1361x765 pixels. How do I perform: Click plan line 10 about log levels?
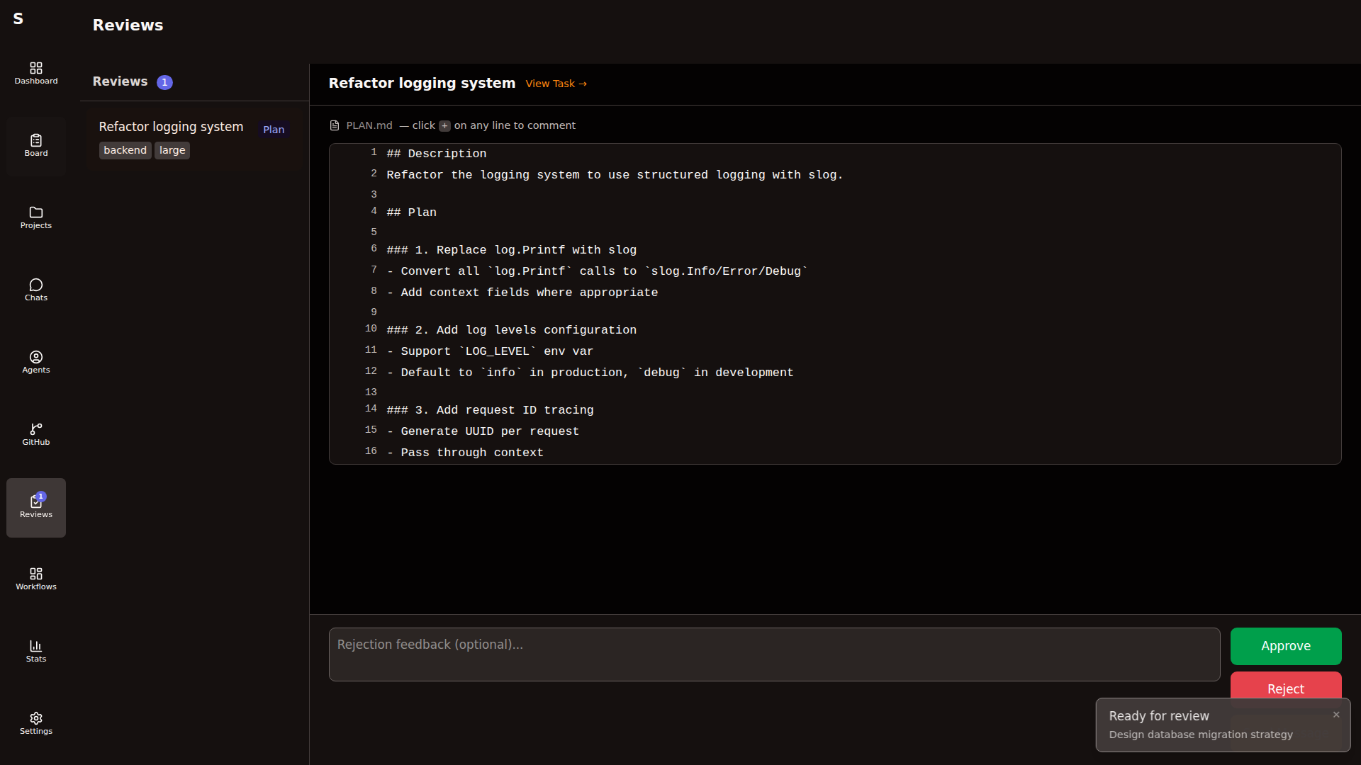click(511, 330)
